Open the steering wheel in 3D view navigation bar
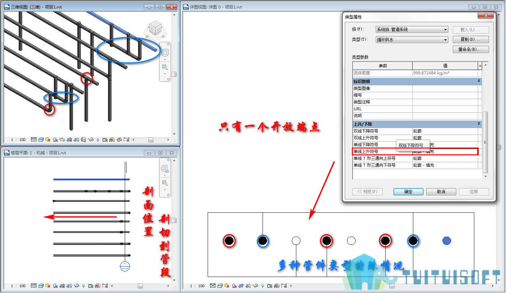 [165, 53]
